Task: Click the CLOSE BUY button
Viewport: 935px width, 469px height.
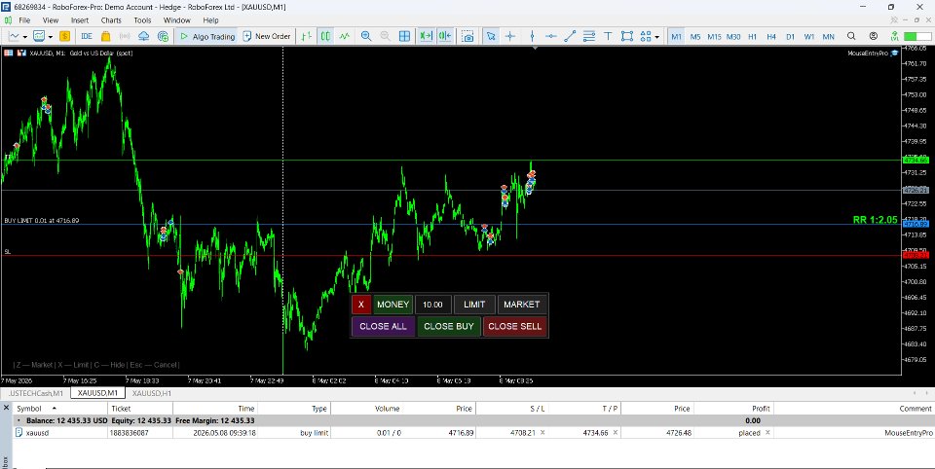Action: click(x=448, y=327)
